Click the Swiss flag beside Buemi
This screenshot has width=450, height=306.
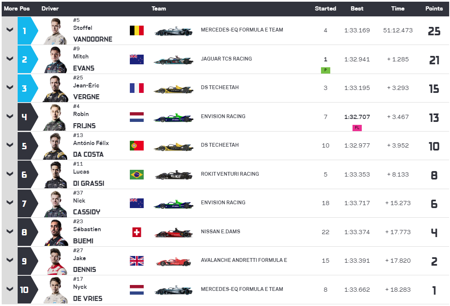(x=137, y=232)
